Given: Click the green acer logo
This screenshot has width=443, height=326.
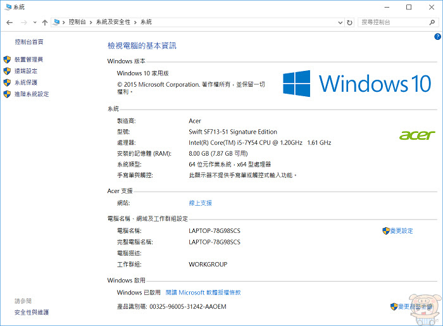Looking at the screenshot, I should (417, 135).
